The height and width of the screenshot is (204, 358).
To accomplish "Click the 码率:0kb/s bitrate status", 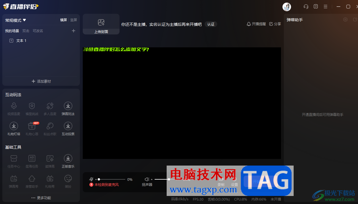I will (x=180, y=199).
